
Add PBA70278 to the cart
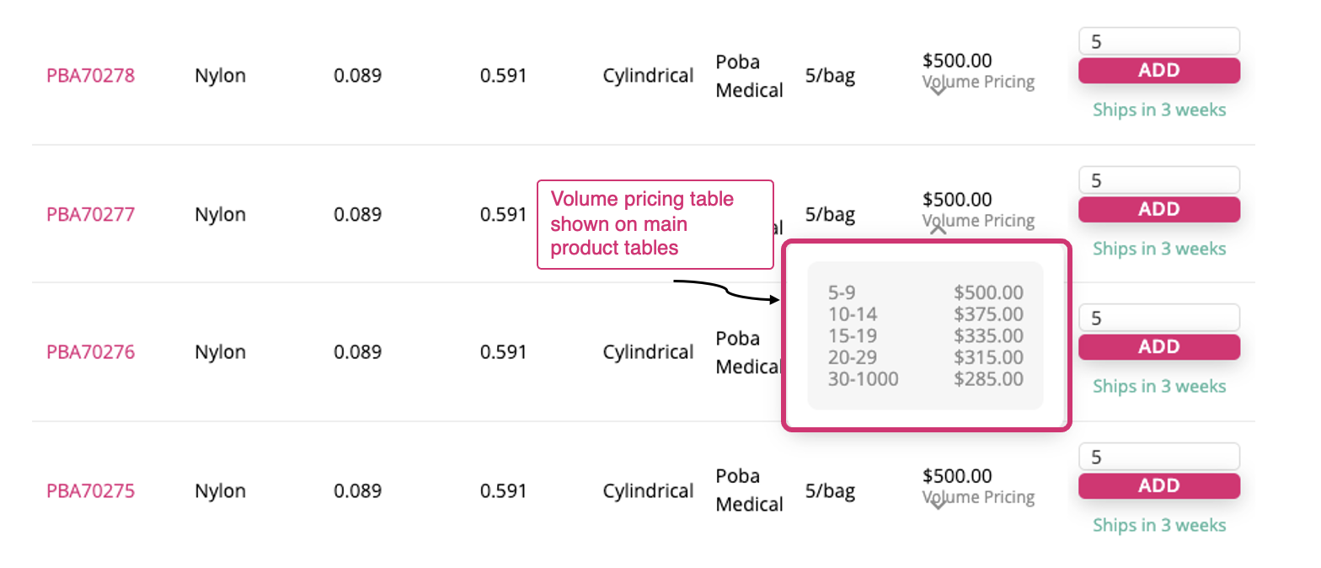1158,70
